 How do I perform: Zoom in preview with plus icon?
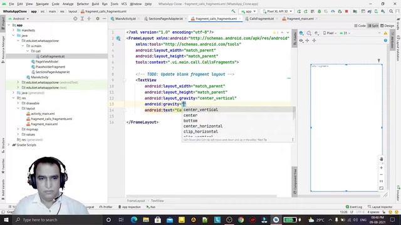382,168
